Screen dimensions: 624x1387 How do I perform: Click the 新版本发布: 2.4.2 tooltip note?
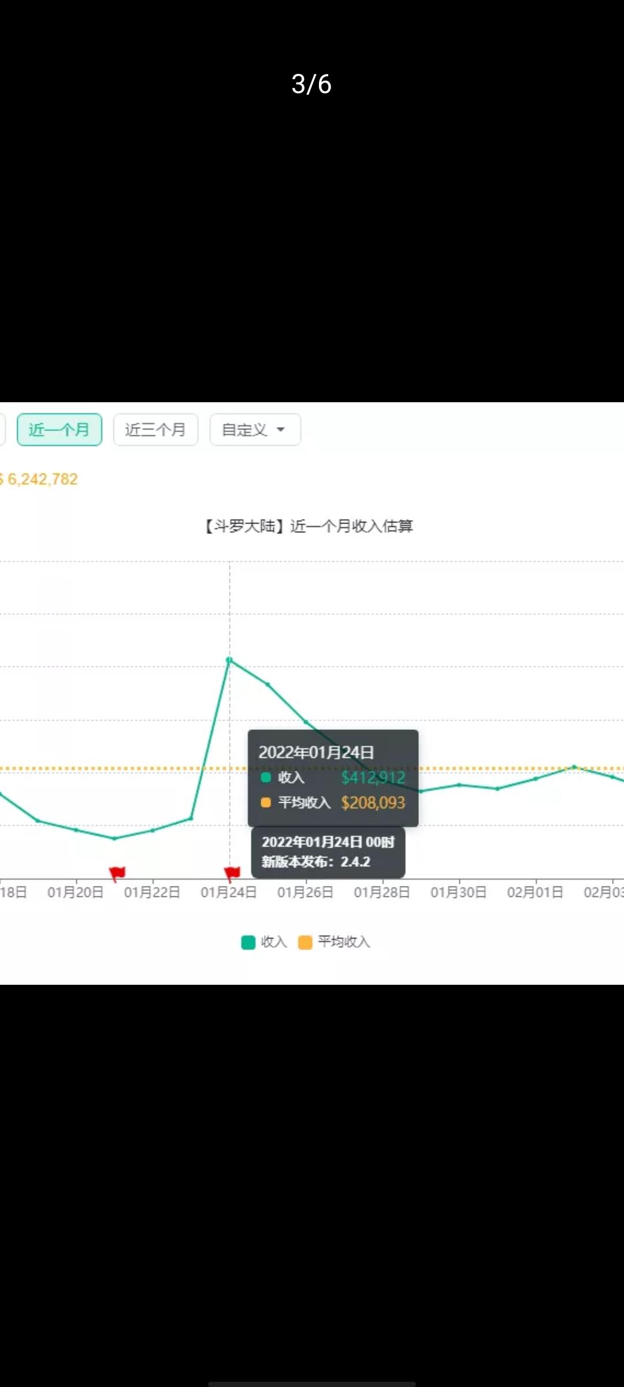click(x=316, y=862)
